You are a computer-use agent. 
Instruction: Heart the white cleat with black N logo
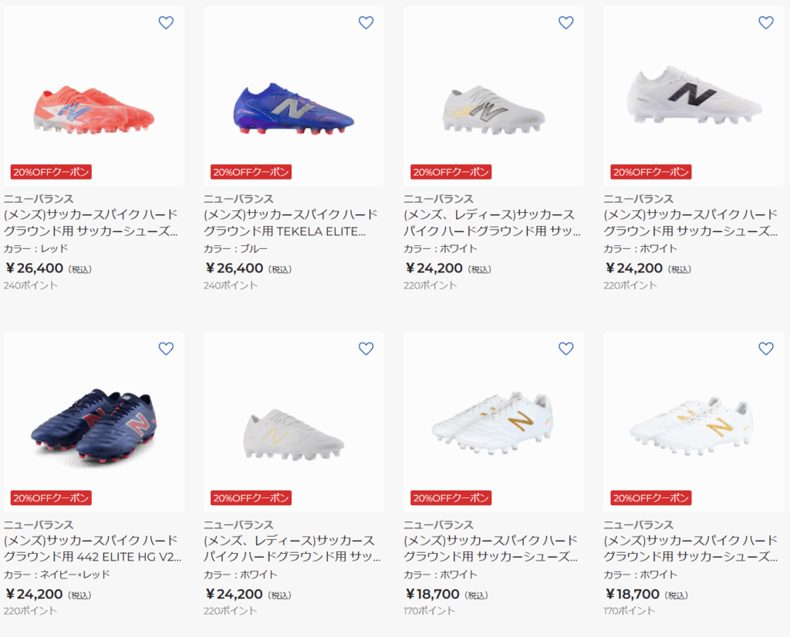tap(765, 23)
